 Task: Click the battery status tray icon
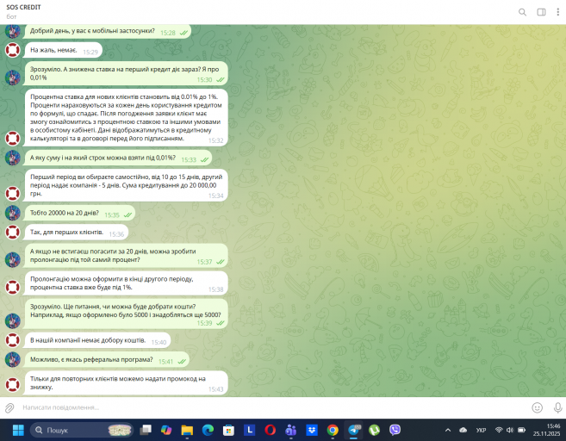521,430
